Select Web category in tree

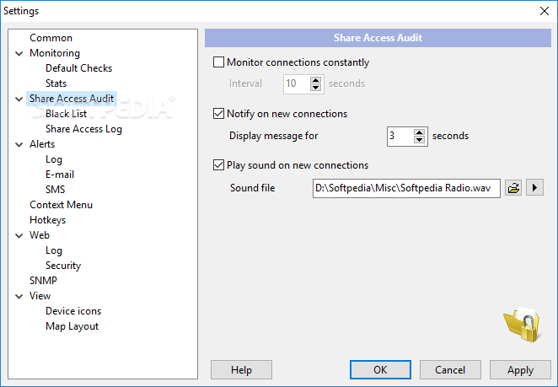40,235
